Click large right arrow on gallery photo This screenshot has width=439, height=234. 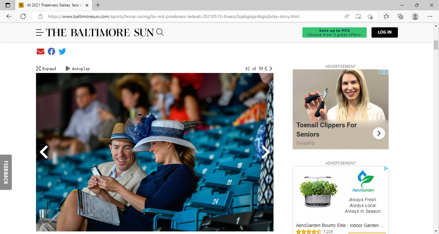tap(266, 152)
